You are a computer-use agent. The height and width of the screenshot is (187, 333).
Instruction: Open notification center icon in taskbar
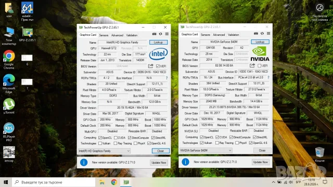325,182
